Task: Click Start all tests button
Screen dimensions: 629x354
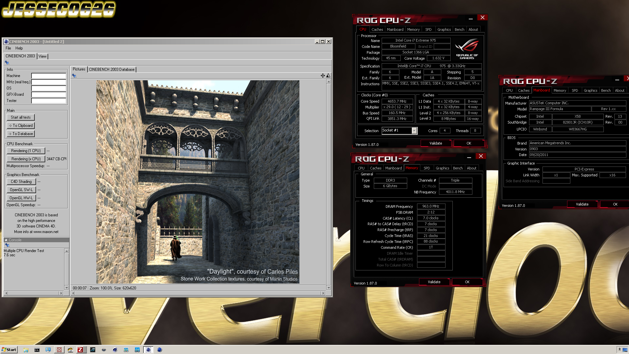Action: [21, 117]
